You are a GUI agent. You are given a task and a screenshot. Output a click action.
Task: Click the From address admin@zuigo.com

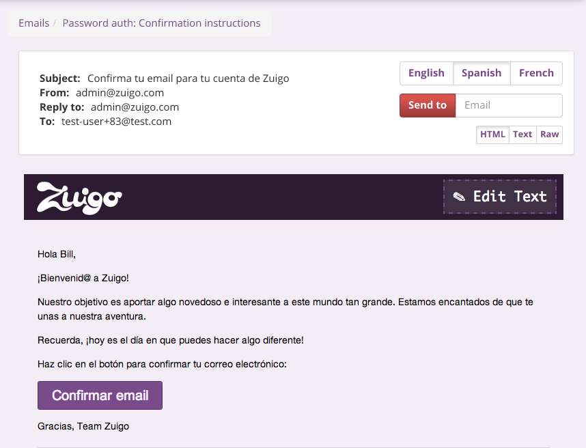click(x=120, y=93)
